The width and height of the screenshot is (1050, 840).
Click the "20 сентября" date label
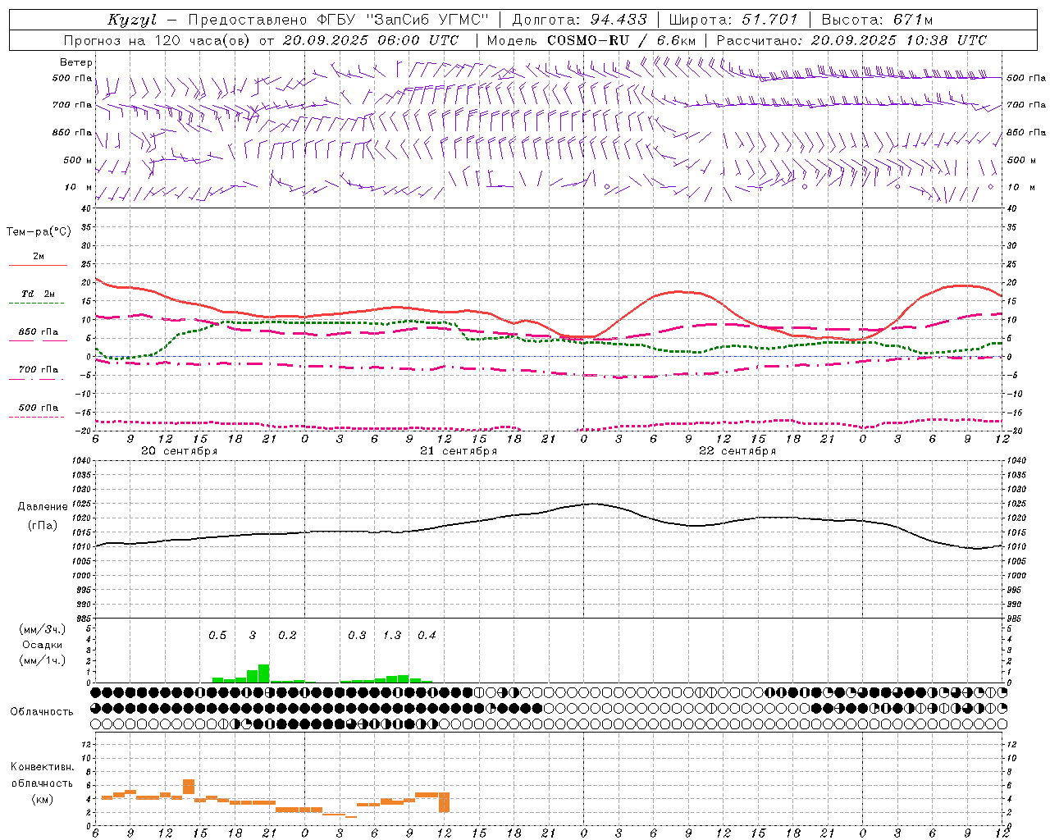(180, 451)
